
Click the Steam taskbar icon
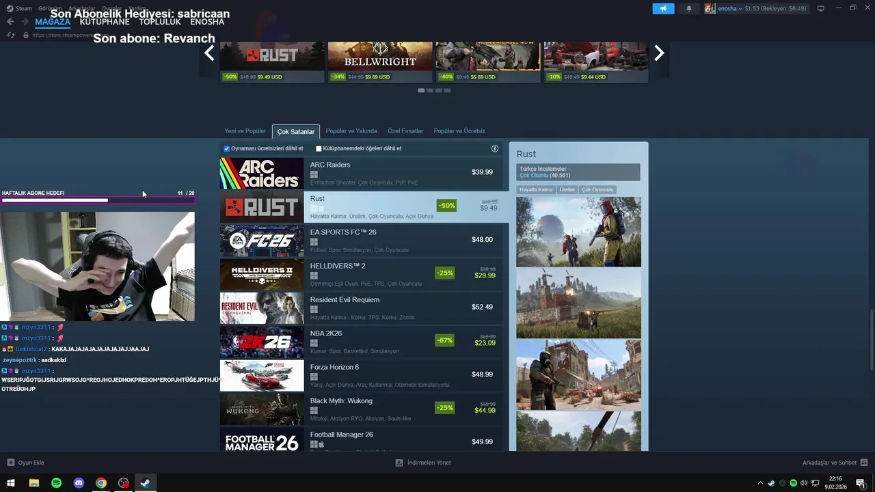146,483
